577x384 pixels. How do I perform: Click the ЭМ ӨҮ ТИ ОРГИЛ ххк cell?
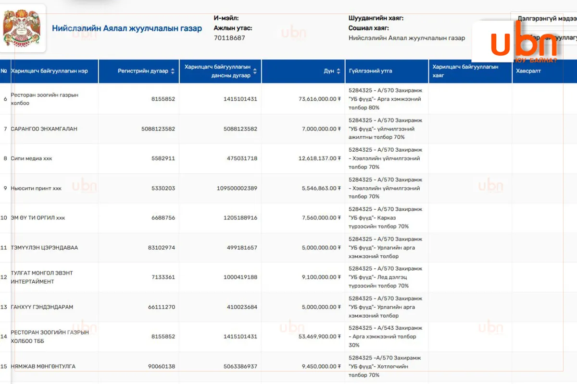tap(38, 218)
